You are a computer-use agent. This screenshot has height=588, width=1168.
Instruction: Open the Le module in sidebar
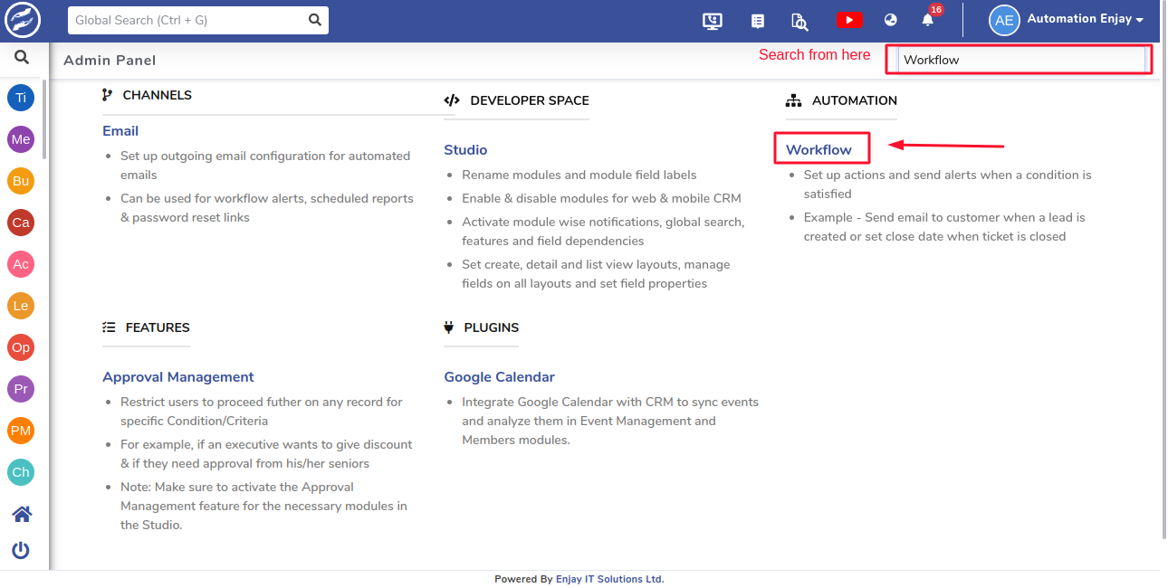click(21, 306)
